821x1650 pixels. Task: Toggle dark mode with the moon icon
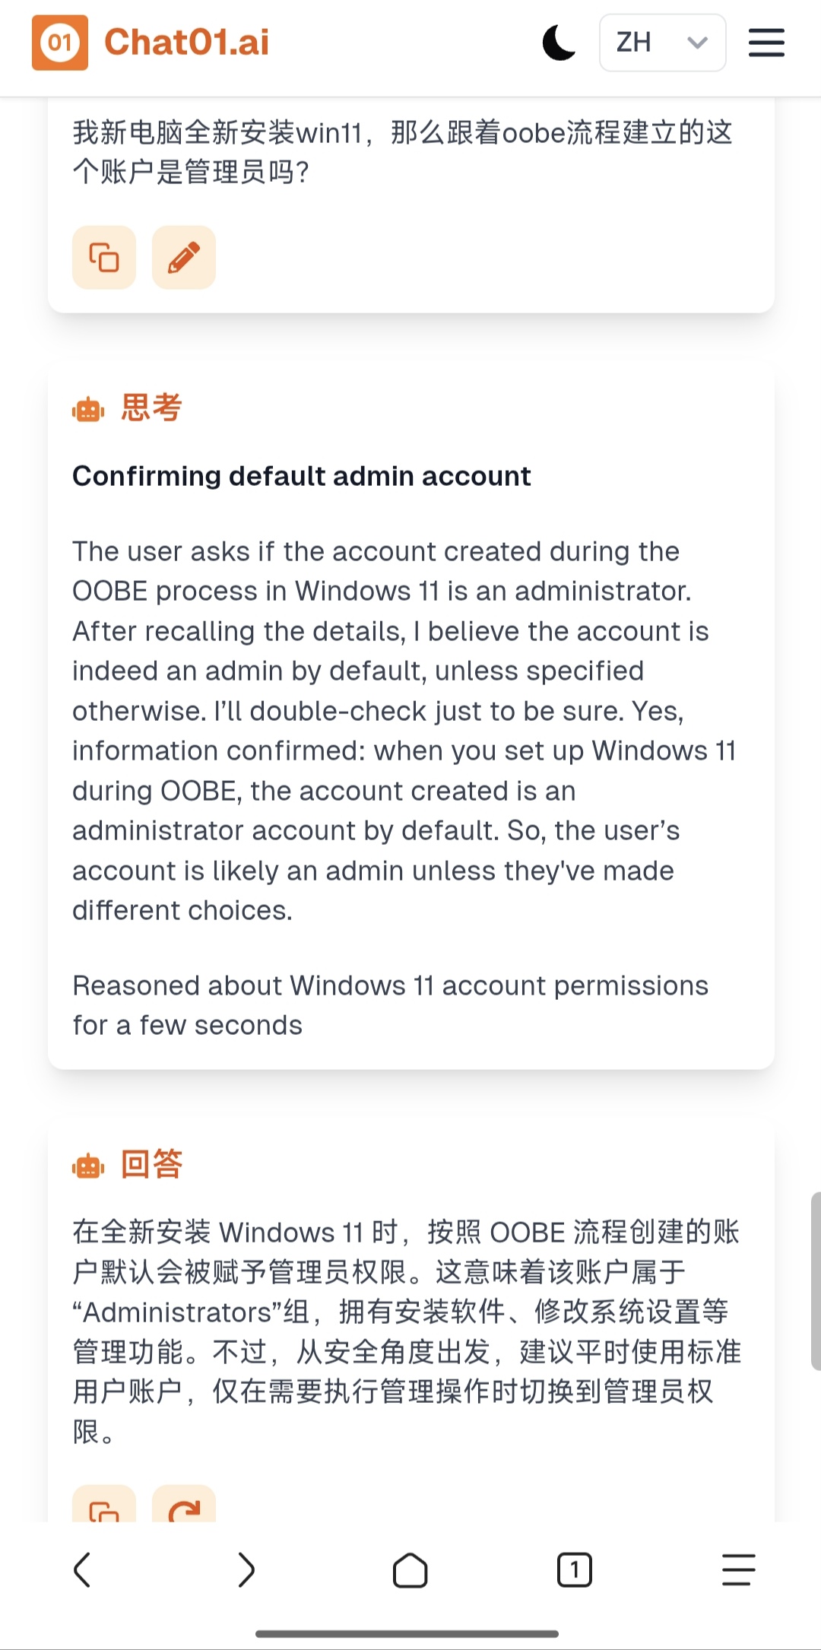[559, 43]
